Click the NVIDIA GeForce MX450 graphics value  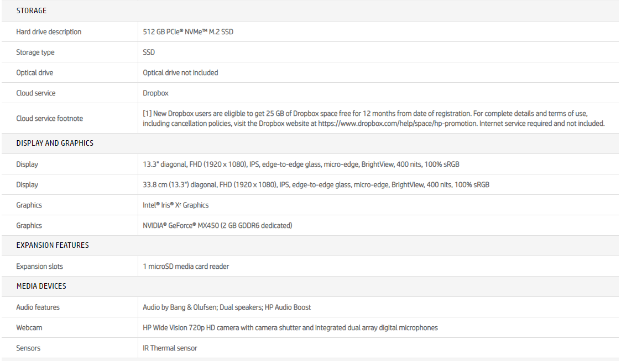(217, 226)
